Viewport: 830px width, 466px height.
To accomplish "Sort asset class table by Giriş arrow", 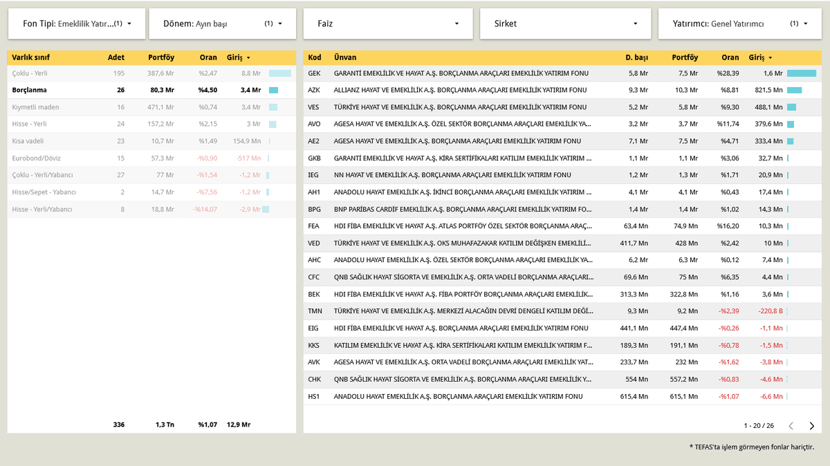I will click(248, 58).
